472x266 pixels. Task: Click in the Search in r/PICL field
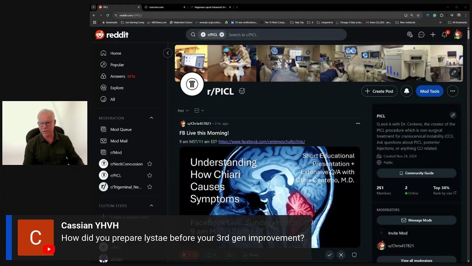pyautogui.click(x=284, y=35)
